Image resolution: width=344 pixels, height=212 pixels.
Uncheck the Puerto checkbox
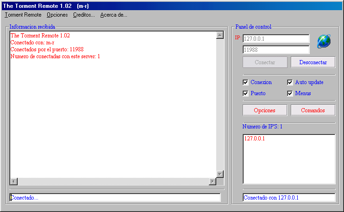pos(246,93)
